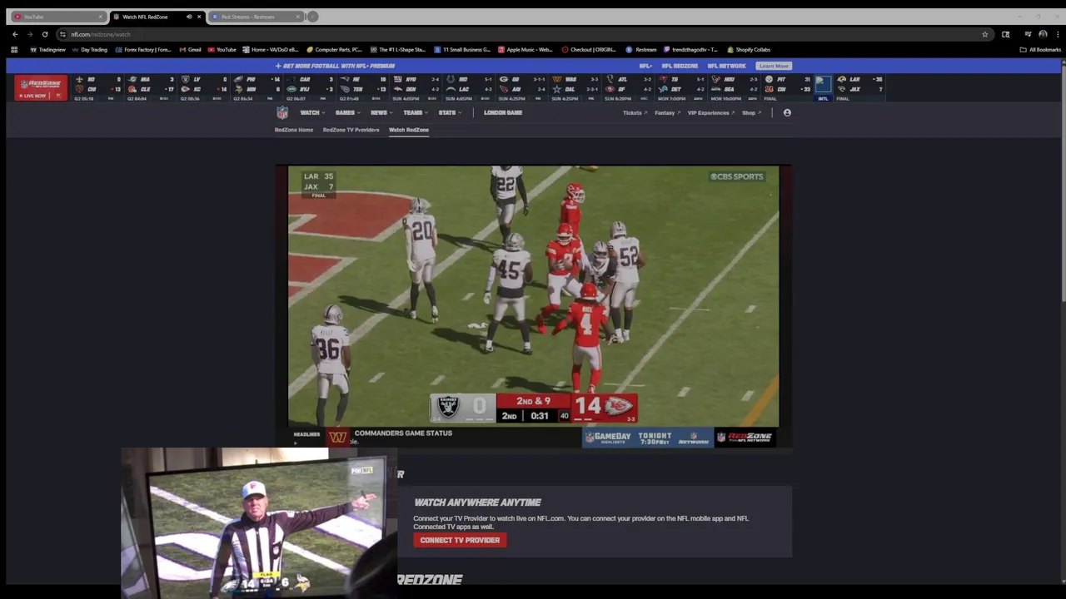Click the forward navigation arrow

point(30,34)
